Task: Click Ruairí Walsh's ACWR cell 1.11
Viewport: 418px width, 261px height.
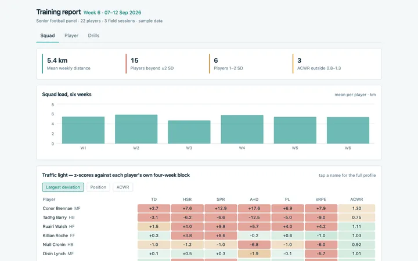Action: tap(356, 227)
